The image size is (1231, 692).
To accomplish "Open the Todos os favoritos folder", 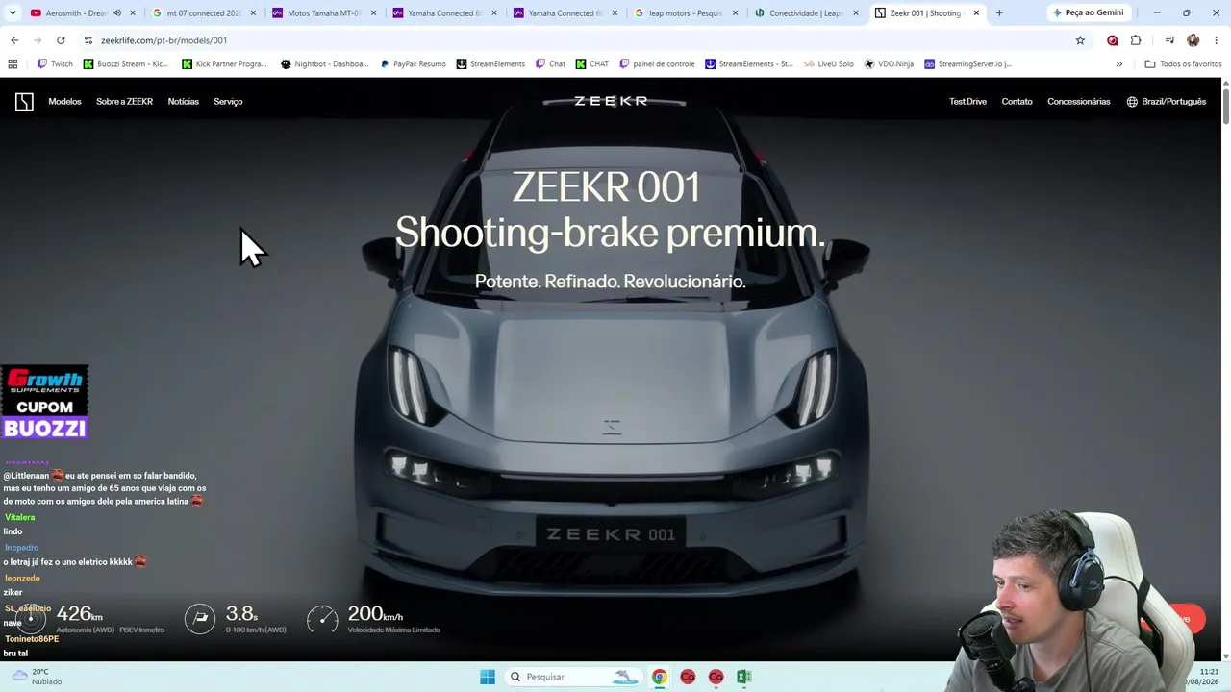I will point(1183,64).
